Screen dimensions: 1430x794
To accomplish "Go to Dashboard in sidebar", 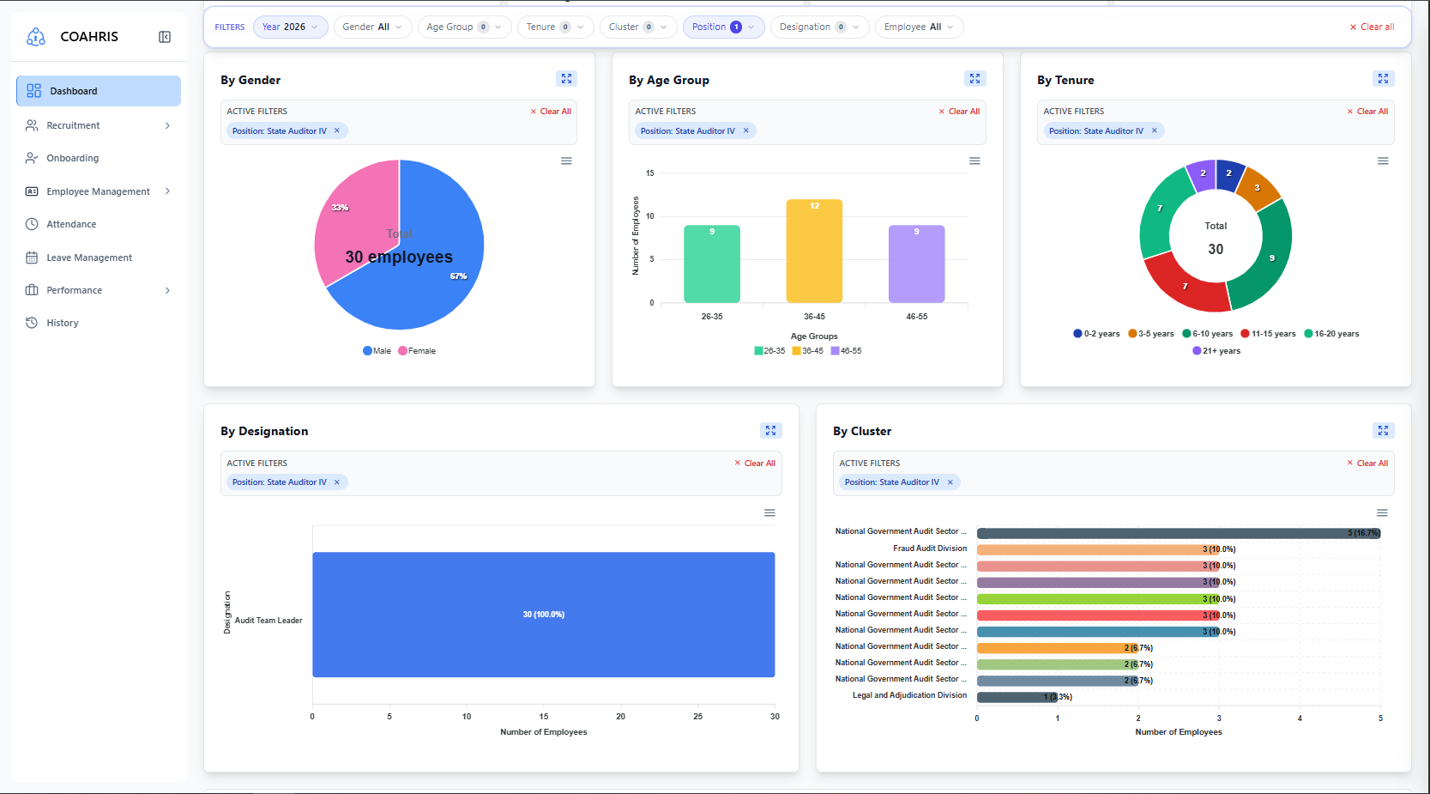I will 99,91.
